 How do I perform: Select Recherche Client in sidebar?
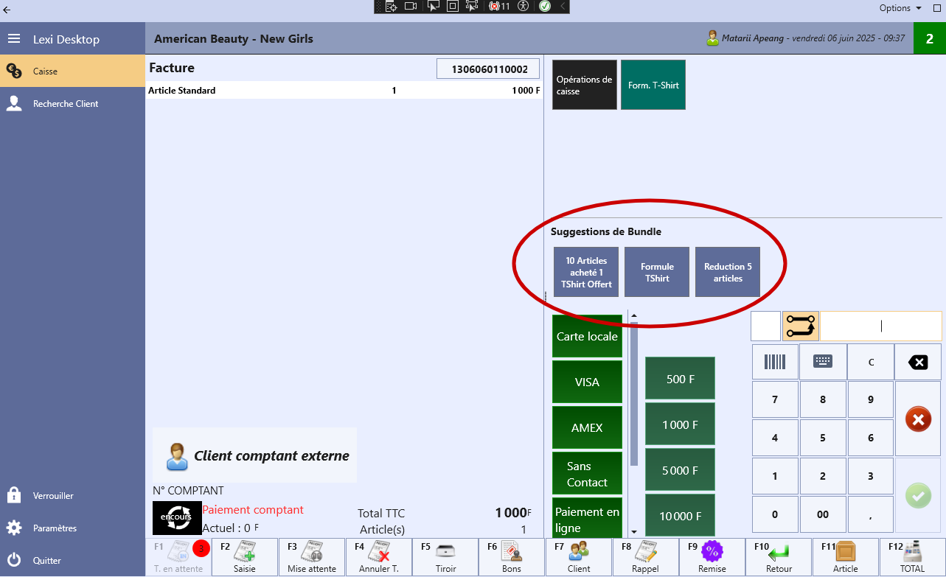[x=66, y=104]
